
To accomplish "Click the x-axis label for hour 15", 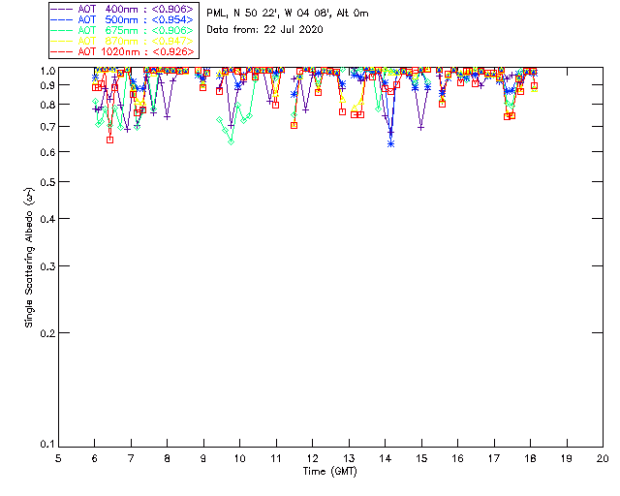I will (x=421, y=458).
